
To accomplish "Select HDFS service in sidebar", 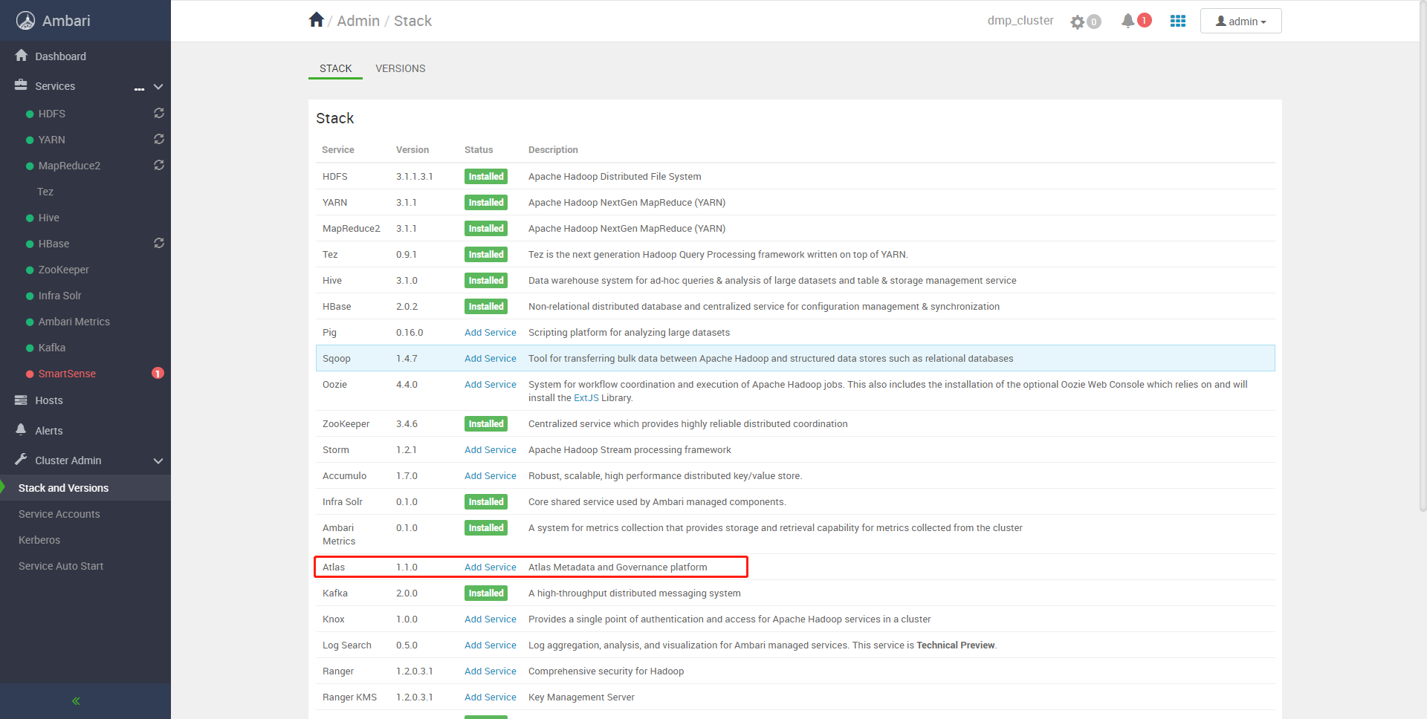I will pos(52,114).
